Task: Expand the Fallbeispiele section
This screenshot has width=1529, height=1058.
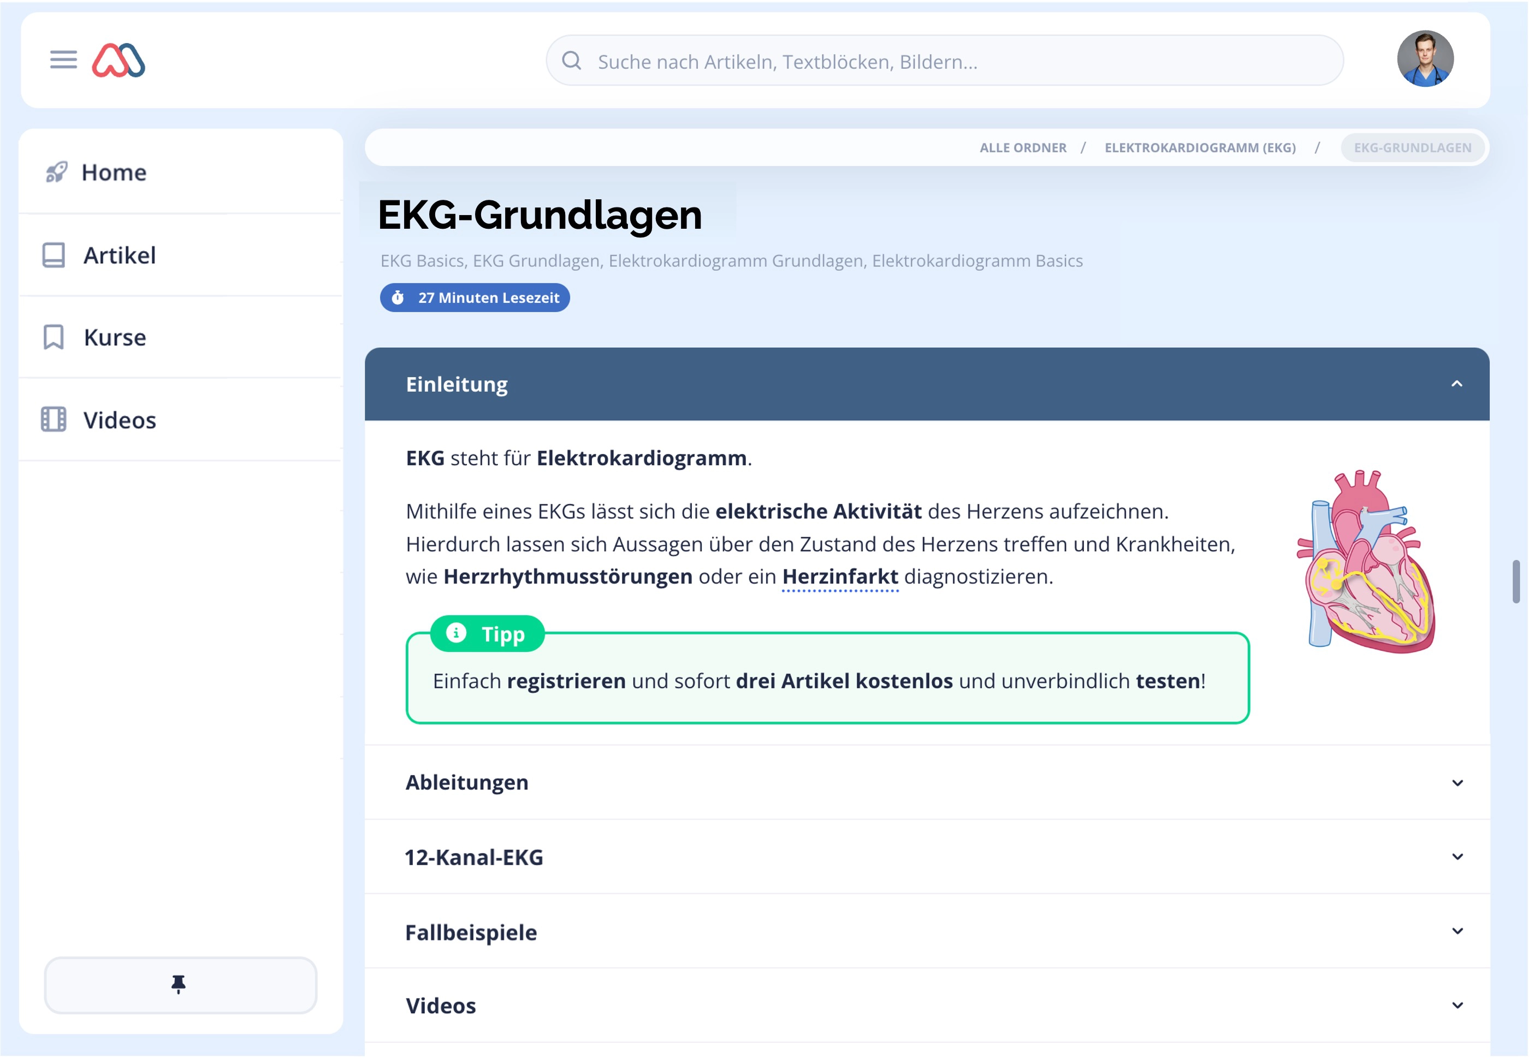Action: (1457, 931)
